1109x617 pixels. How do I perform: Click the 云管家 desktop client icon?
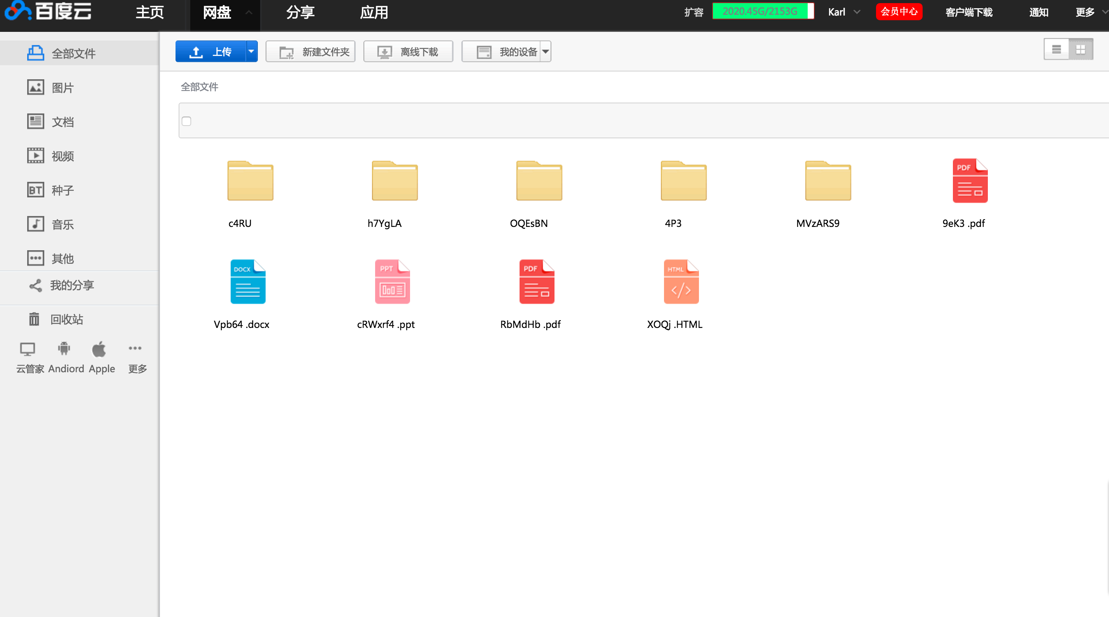pos(28,349)
